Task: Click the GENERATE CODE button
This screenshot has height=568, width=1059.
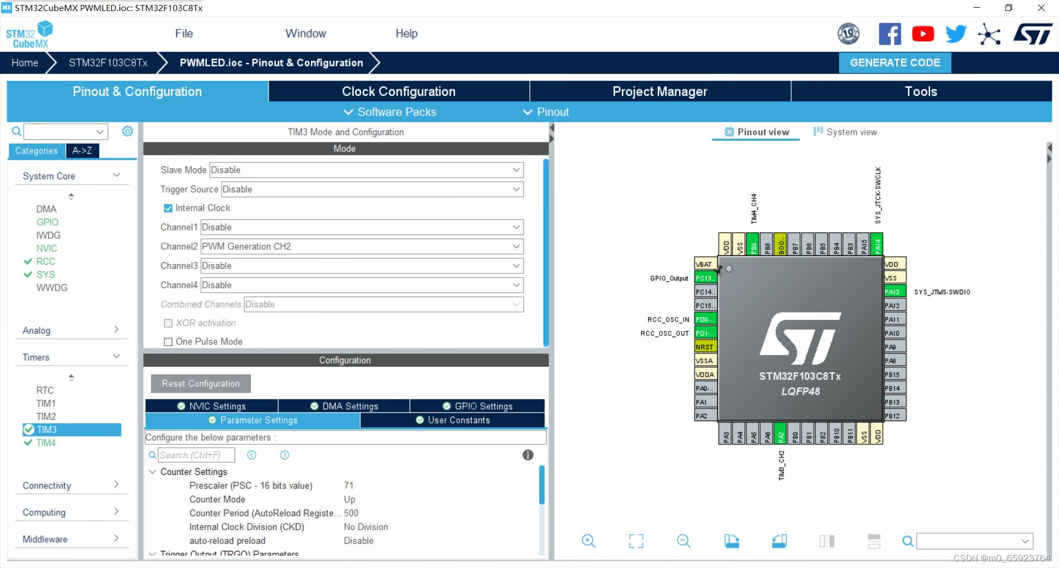Action: pyautogui.click(x=895, y=63)
